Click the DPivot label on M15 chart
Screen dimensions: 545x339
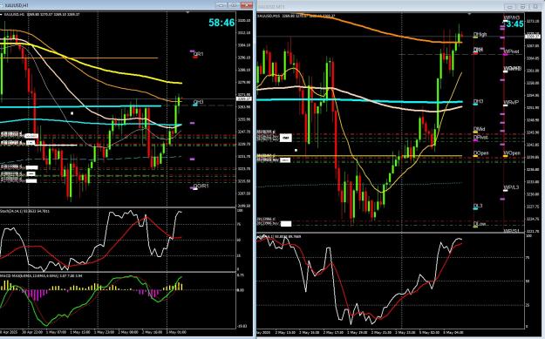point(480,137)
